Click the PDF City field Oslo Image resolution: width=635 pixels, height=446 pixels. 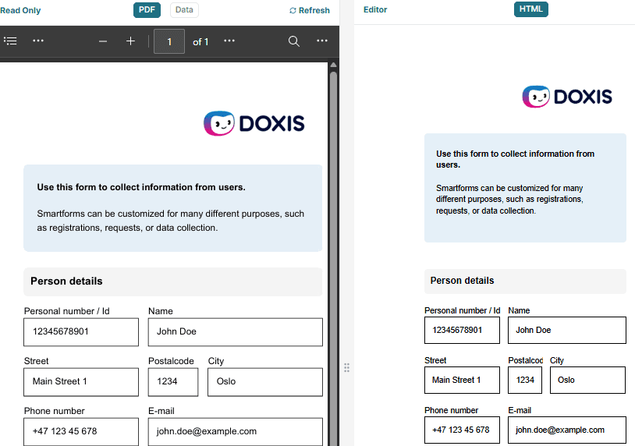[265, 381]
